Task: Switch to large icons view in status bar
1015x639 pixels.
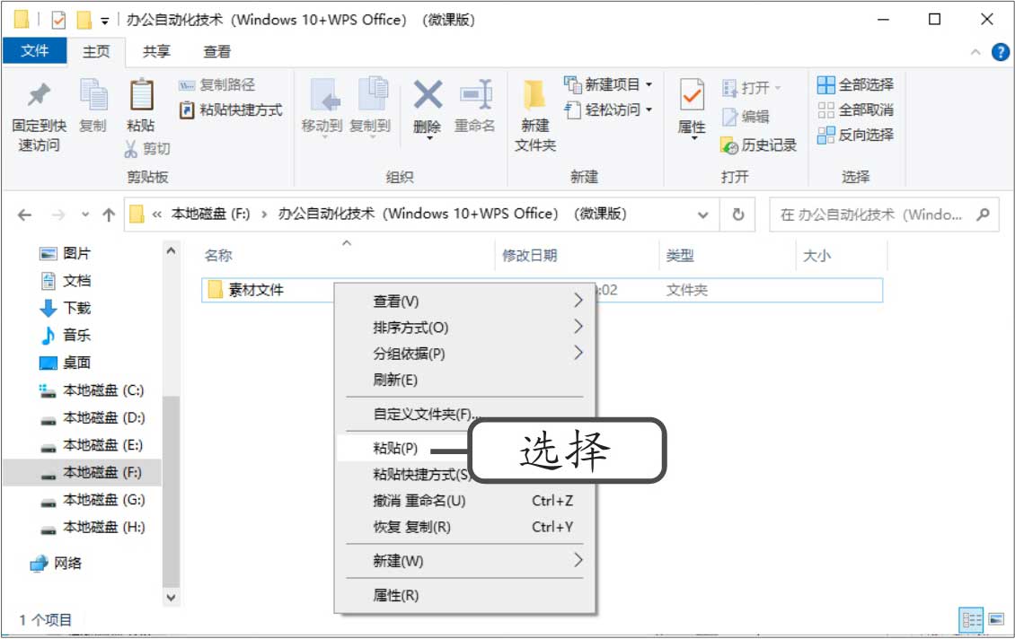Action: [995, 619]
